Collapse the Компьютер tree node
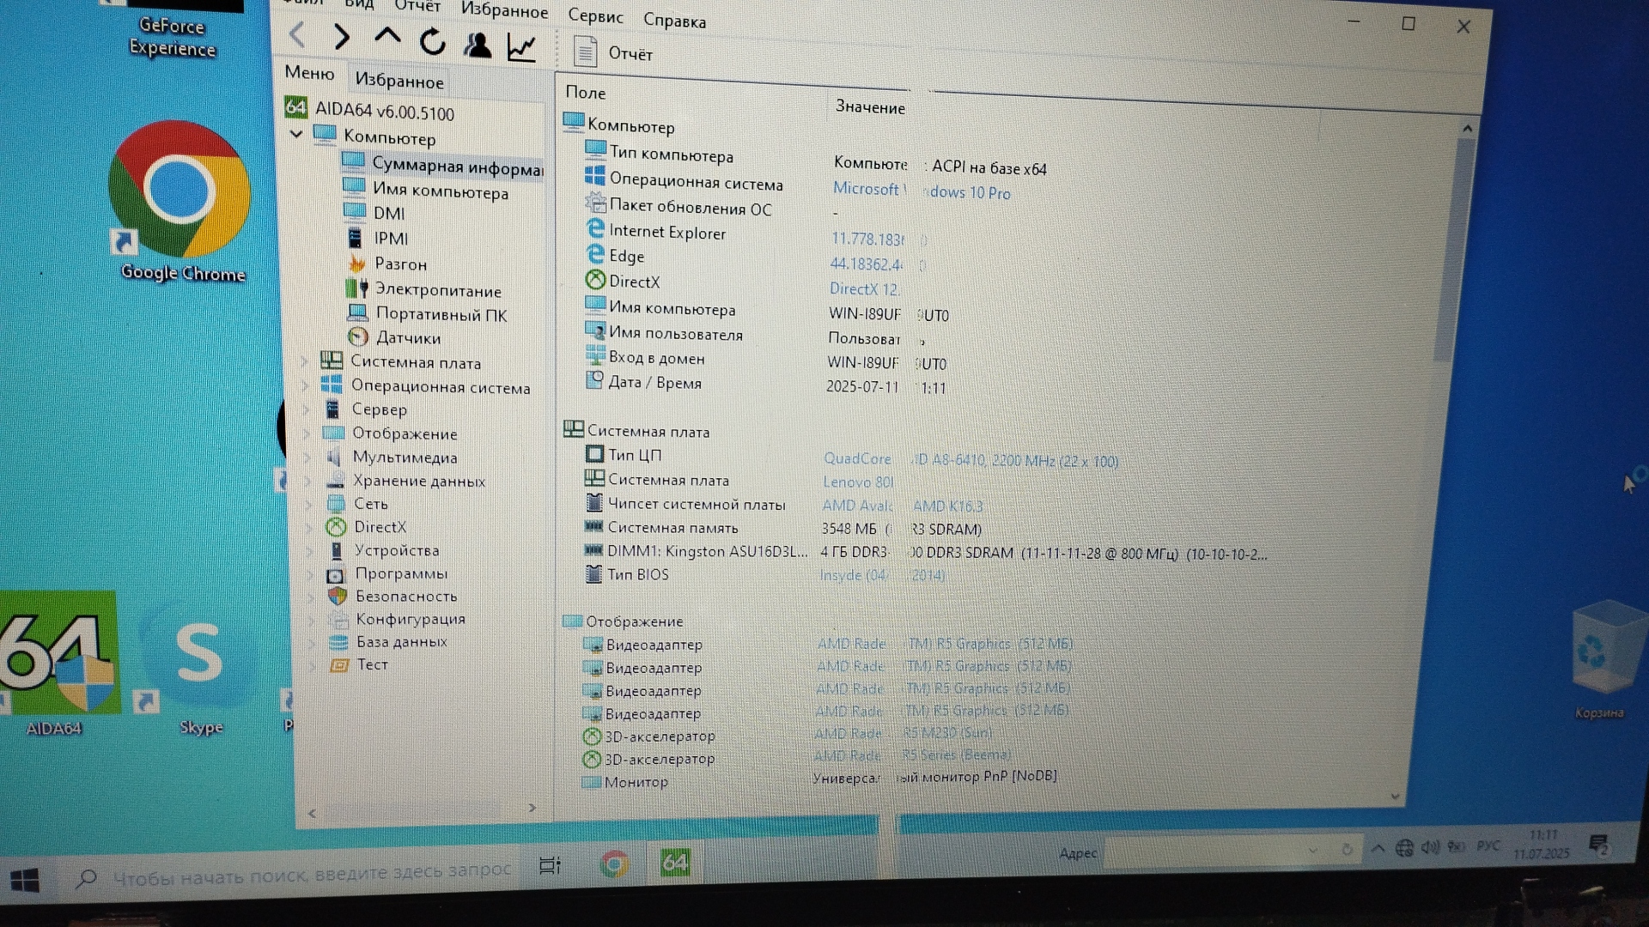Image resolution: width=1649 pixels, height=927 pixels. 296,134
